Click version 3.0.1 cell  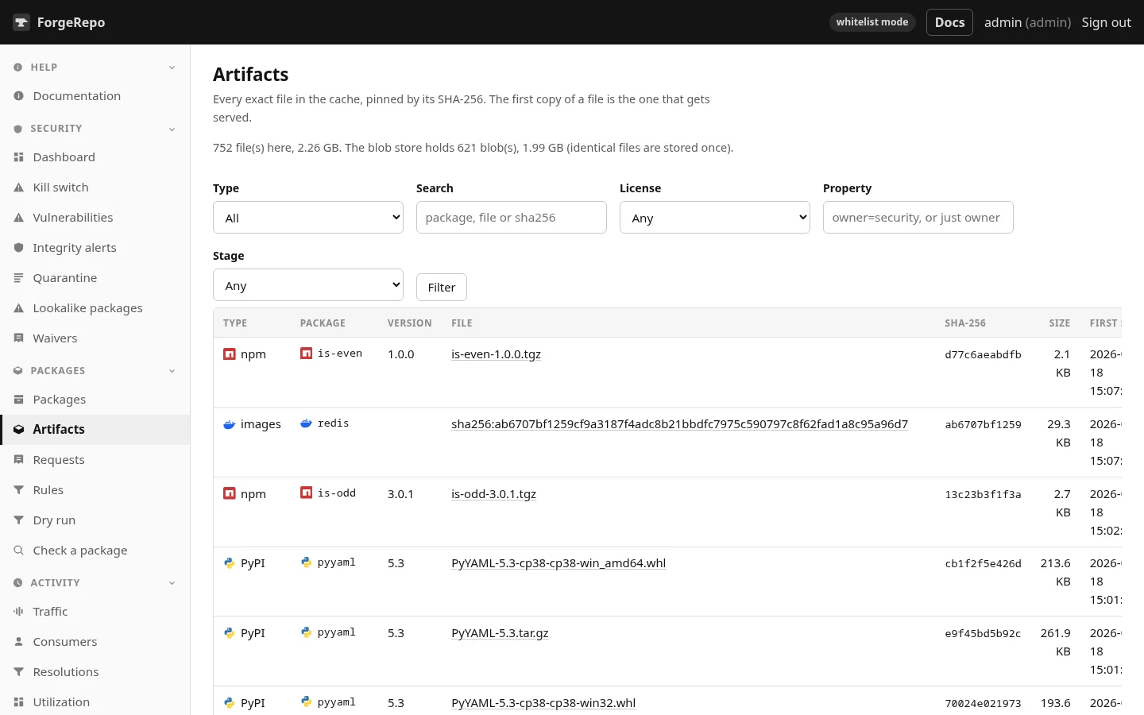coord(400,494)
